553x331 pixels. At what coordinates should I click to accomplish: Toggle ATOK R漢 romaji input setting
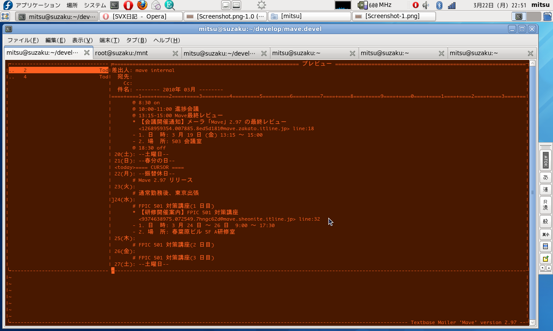(545, 204)
